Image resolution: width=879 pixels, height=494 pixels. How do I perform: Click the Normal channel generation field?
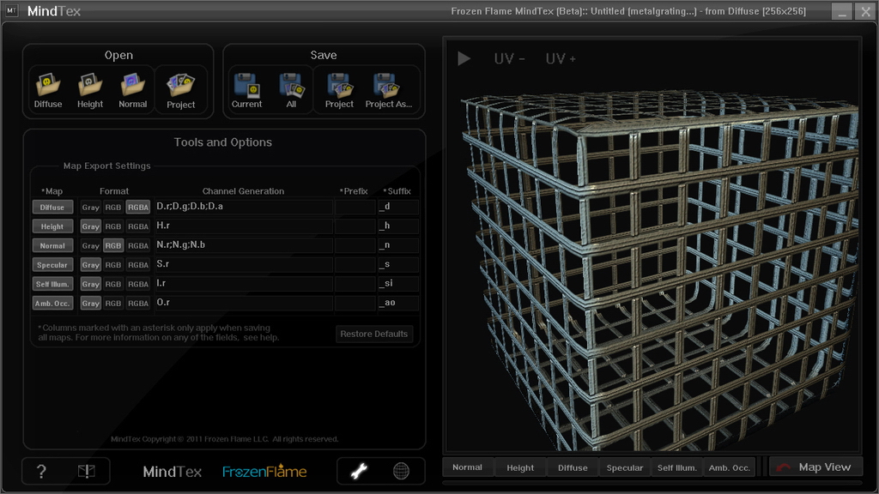[242, 245]
